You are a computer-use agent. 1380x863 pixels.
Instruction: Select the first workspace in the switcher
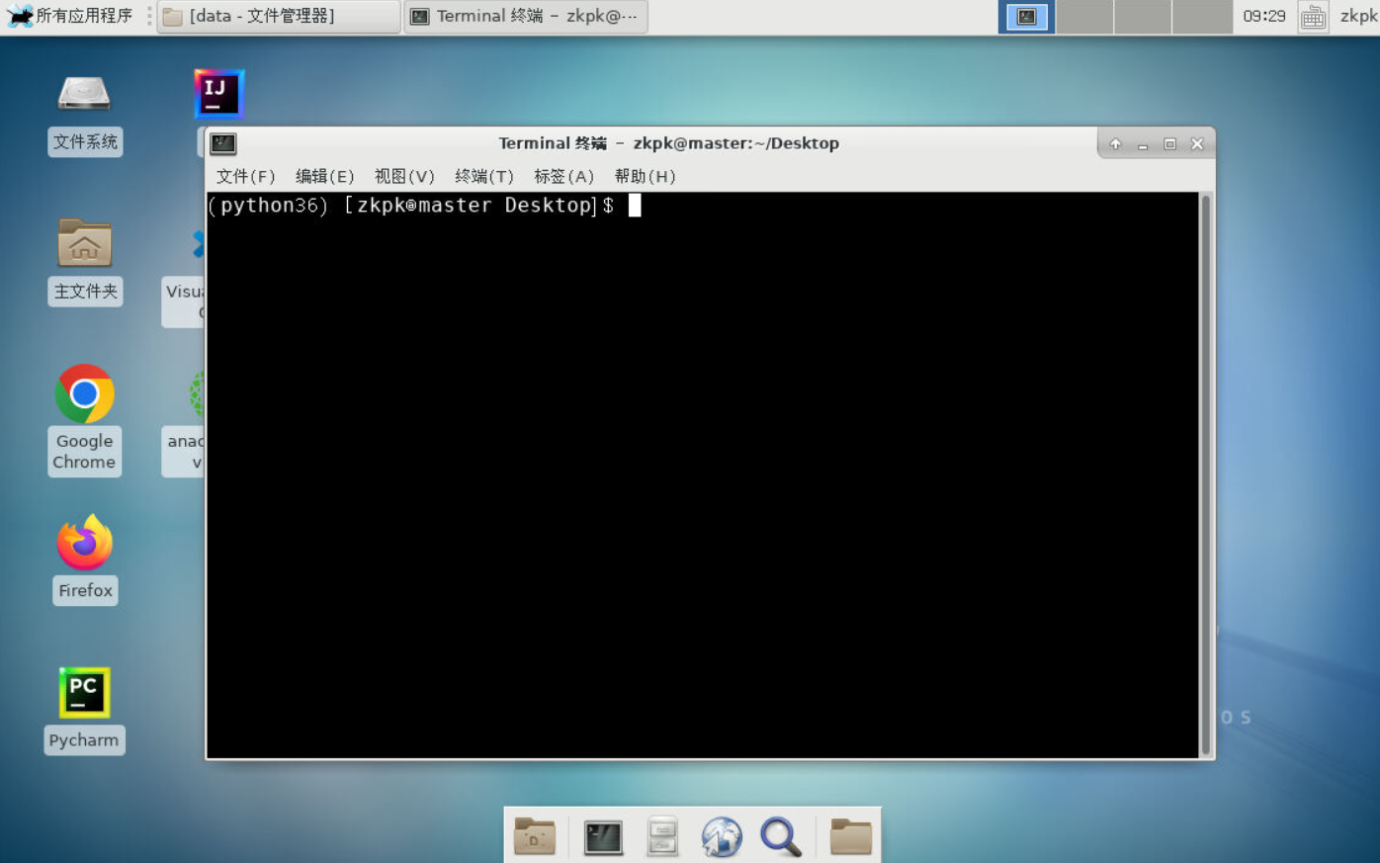coord(1027,17)
